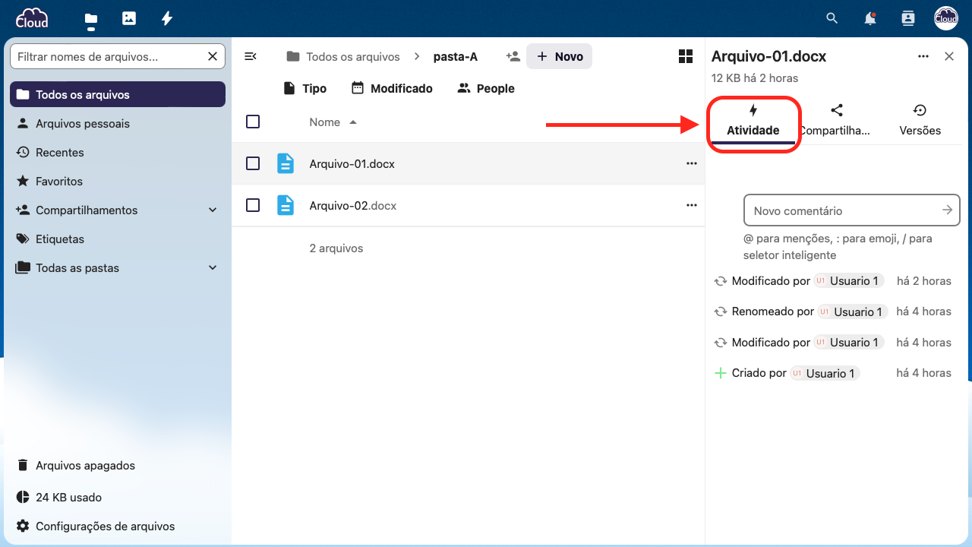The height and width of the screenshot is (547, 972).
Task: Open the user avatar menu
Action: click(x=945, y=18)
